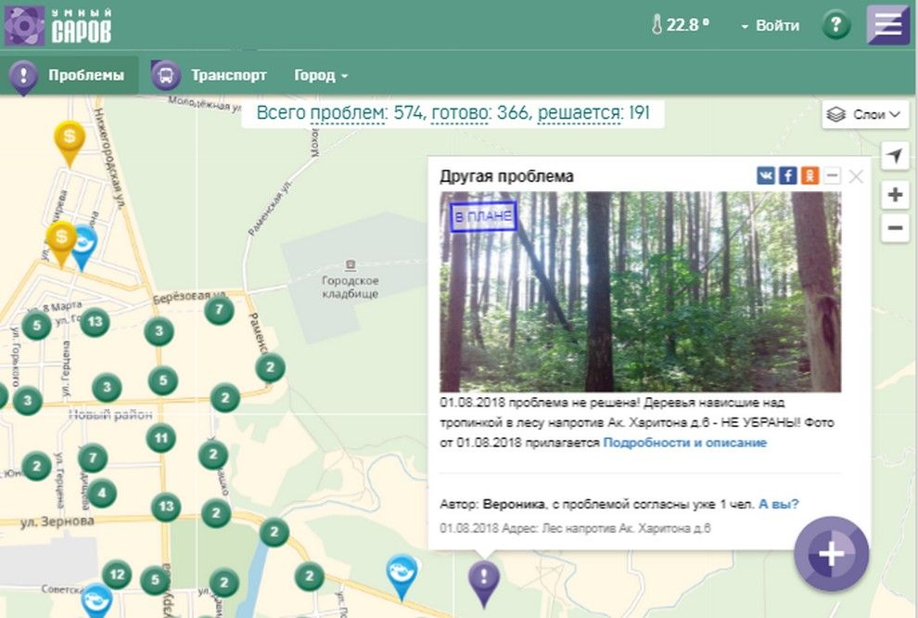Open the hamburger main menu

click(x=887, y=25)
